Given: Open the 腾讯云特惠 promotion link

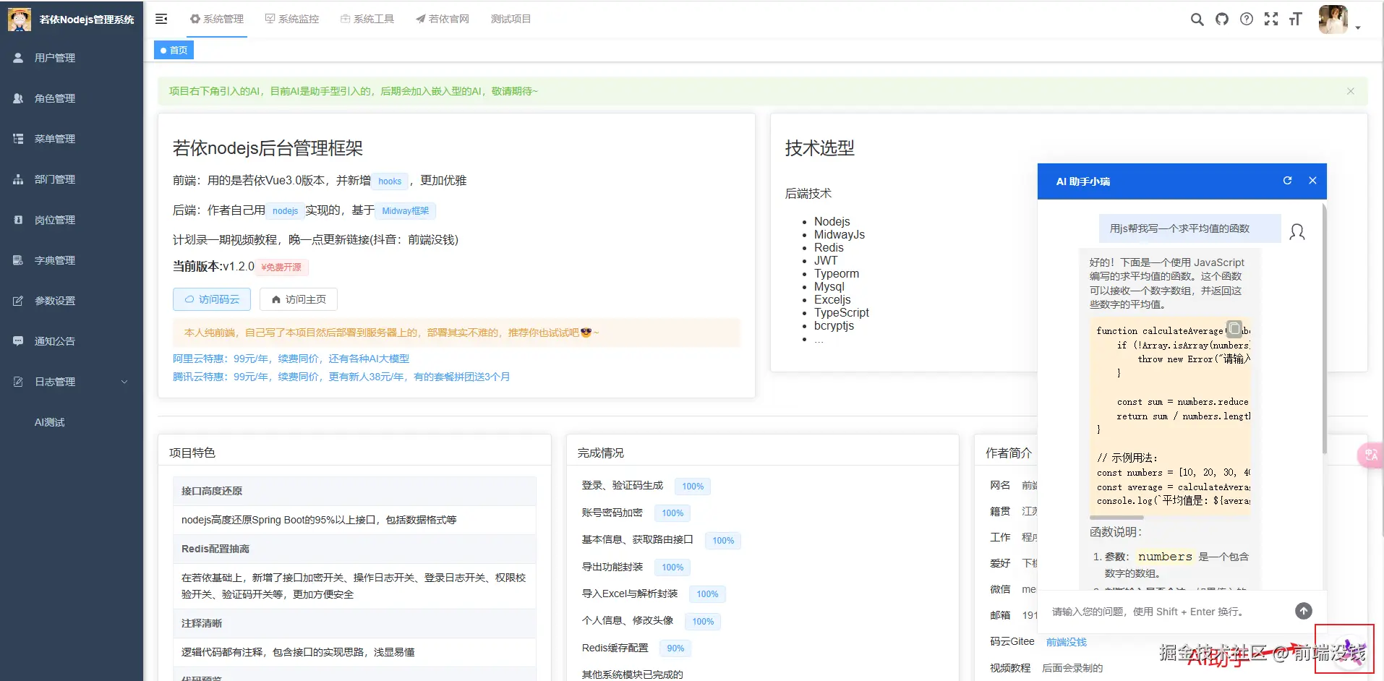Looking at the screenshot, I should 341,377.
